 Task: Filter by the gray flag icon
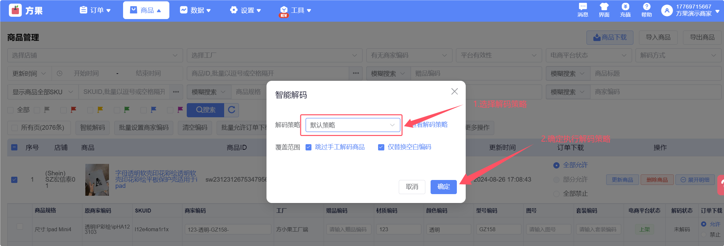pos(47,110)
